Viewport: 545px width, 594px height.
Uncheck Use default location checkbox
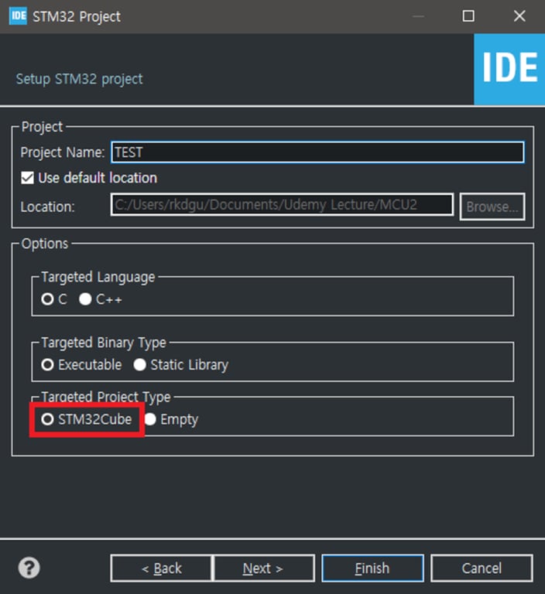(27, 178)
